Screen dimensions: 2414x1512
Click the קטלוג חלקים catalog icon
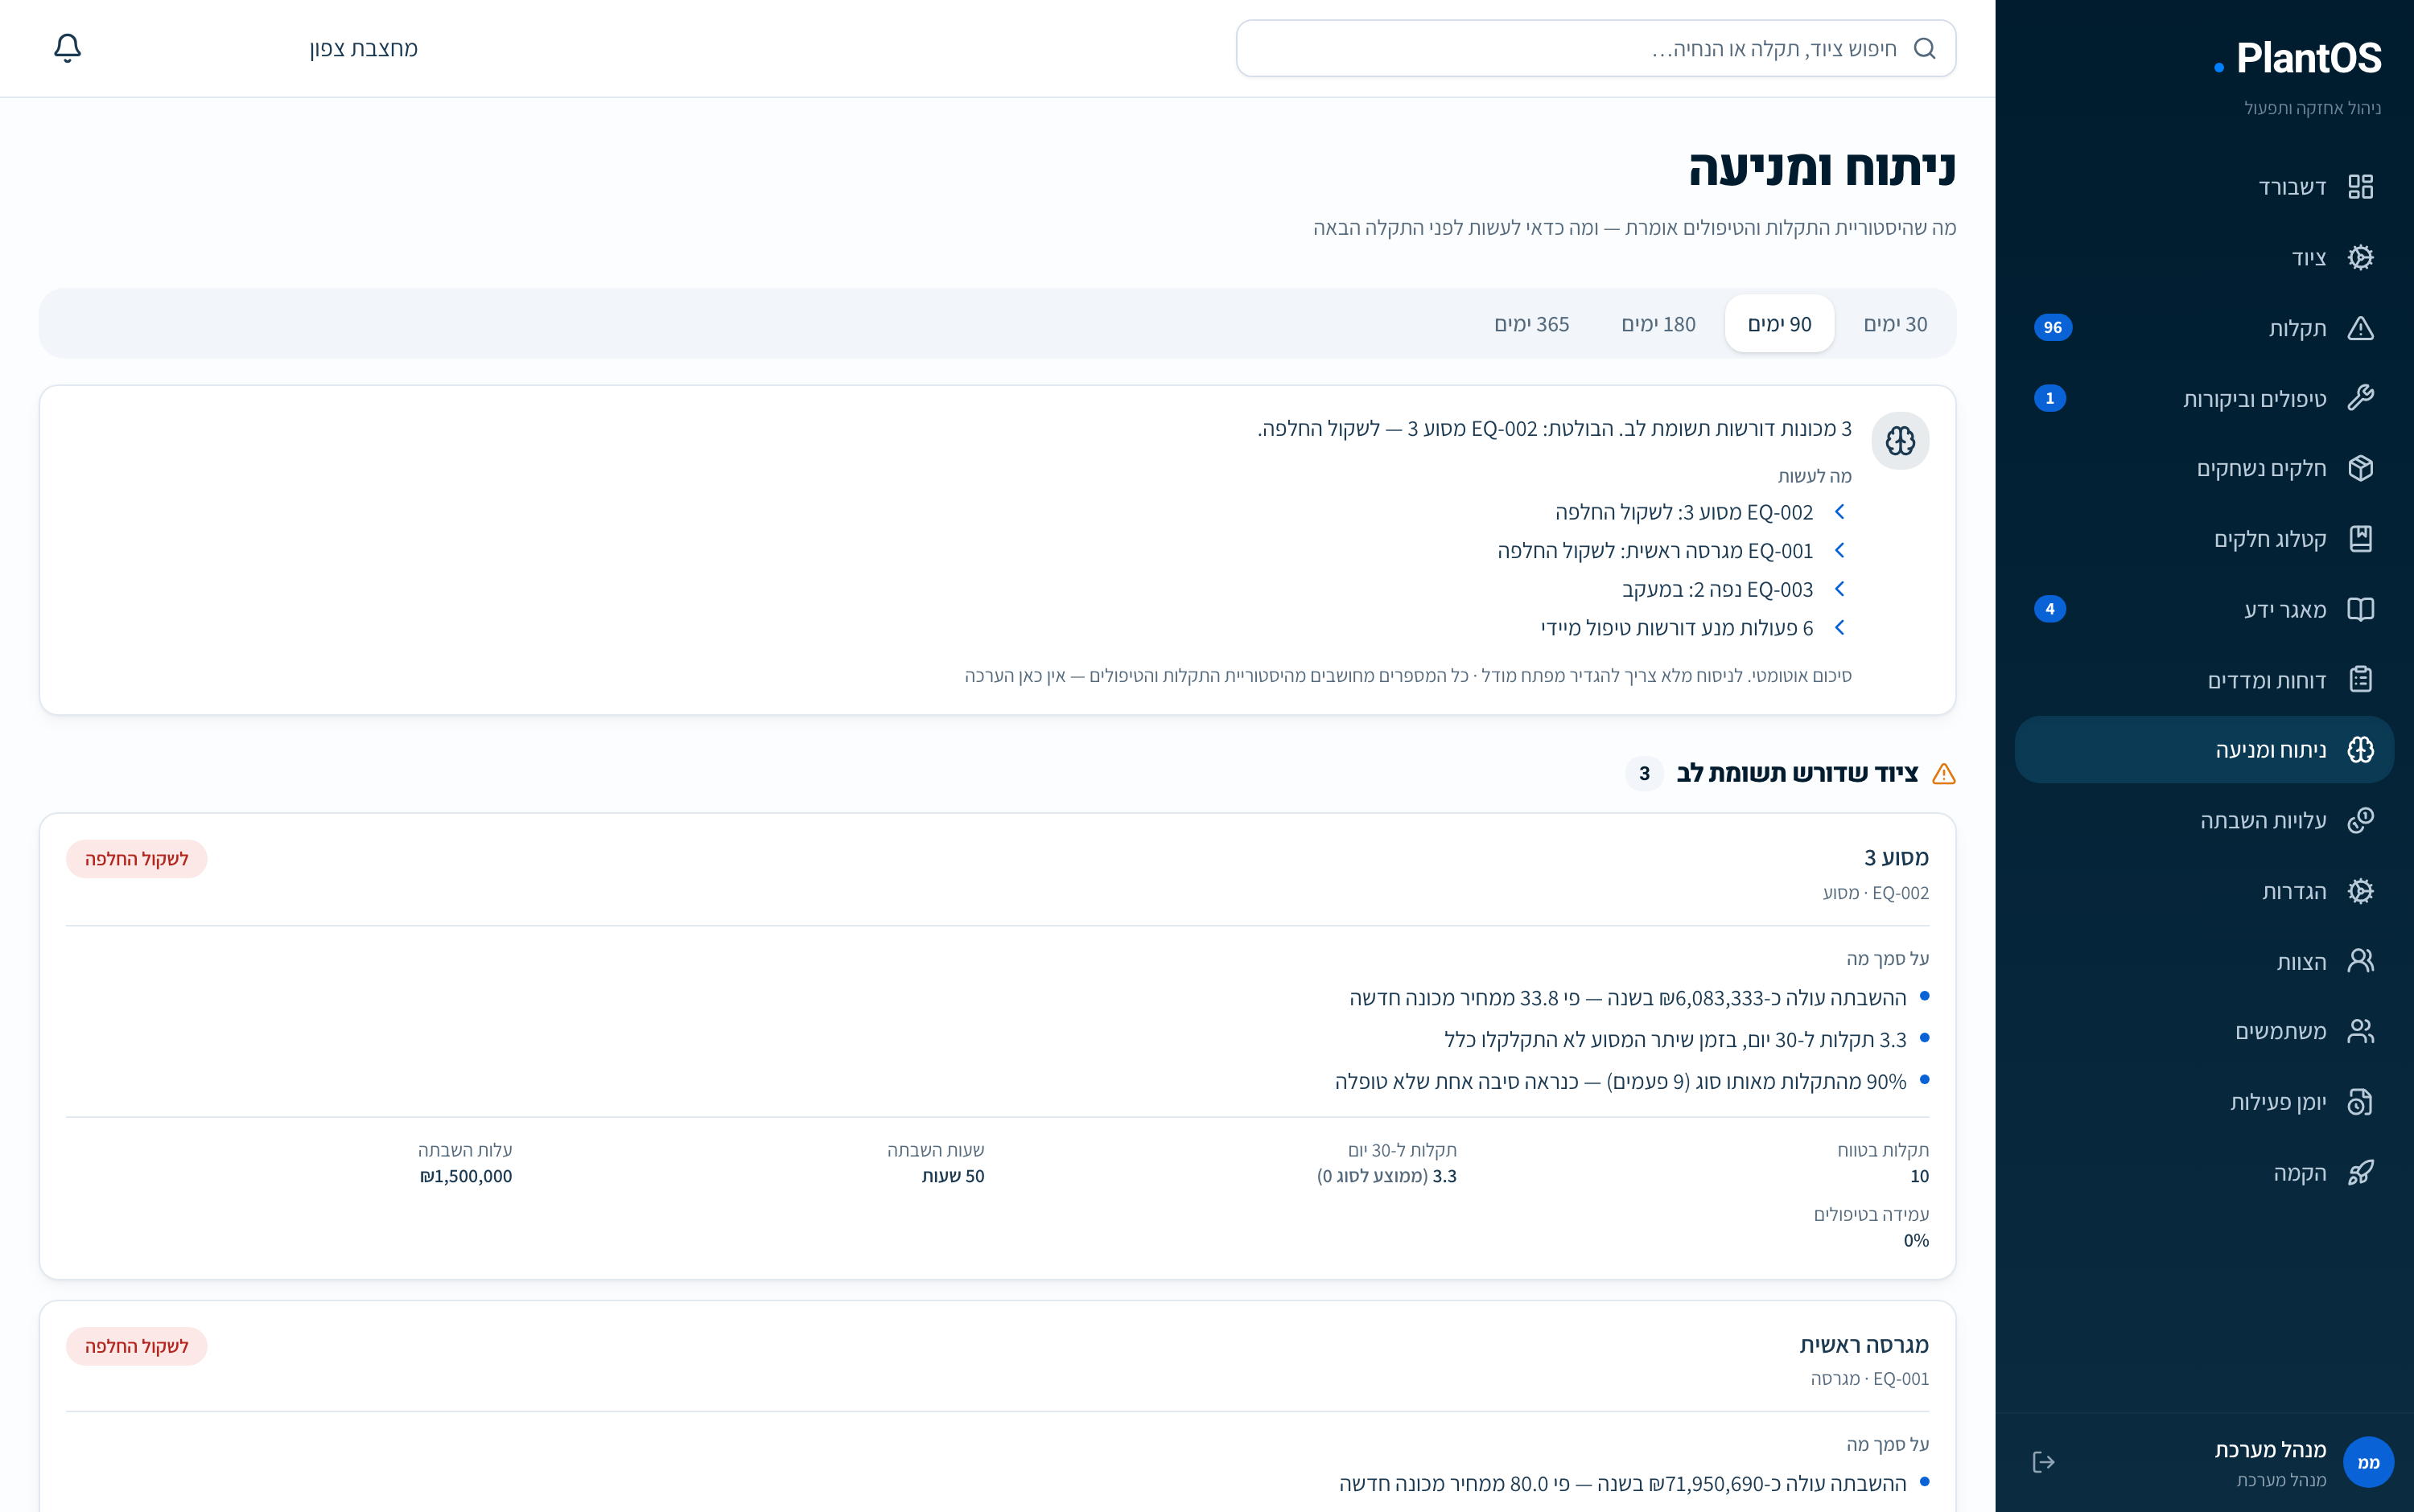coord(2361,539)
